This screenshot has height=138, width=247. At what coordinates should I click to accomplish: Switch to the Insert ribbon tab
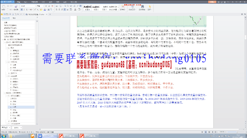tap(26, 1)
